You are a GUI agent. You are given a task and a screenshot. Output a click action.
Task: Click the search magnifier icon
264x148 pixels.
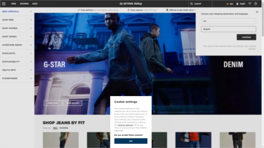click(x=191, y=4)
